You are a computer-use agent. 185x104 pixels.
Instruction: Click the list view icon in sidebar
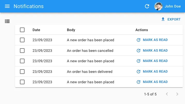click(7, 21)
